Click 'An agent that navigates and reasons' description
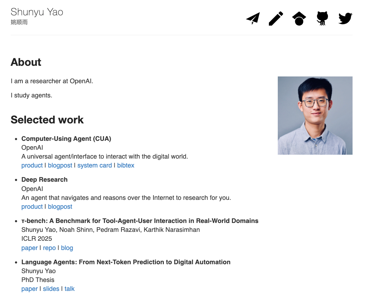This screenshot has height=298, width=370. coord(126,198)
